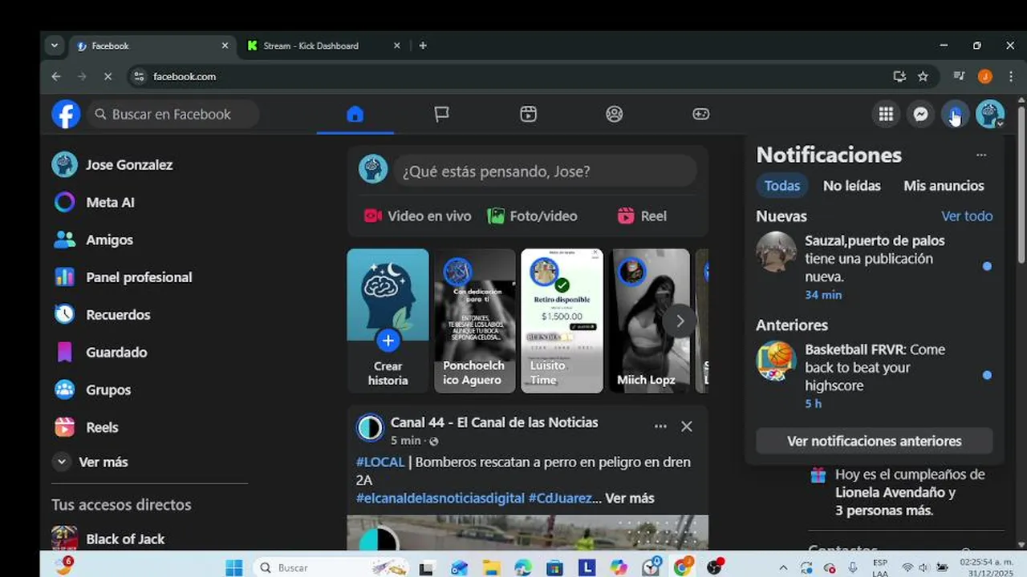Click the #LOCAL hashtag

tap(380, 462)
